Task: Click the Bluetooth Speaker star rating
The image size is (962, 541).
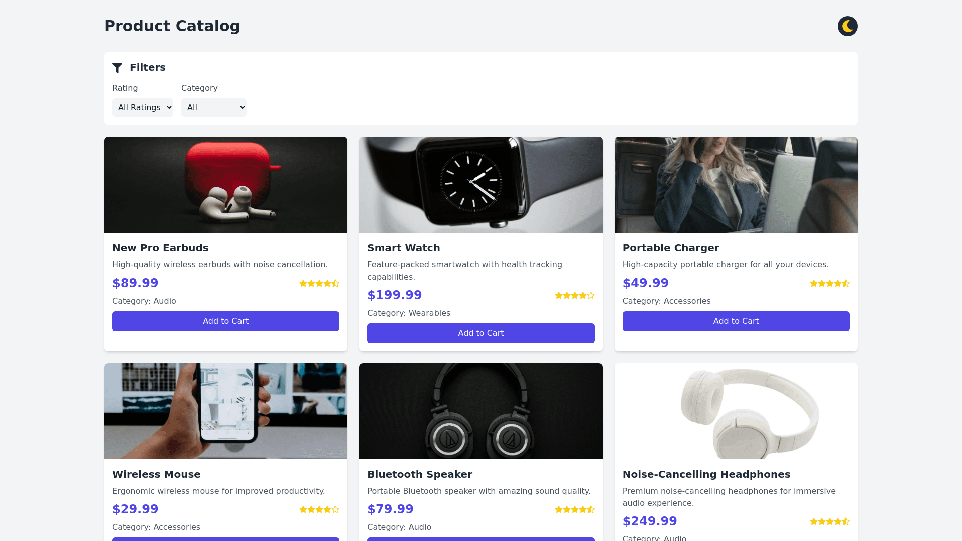Action: pyautogui.click(x=574, y=509)
